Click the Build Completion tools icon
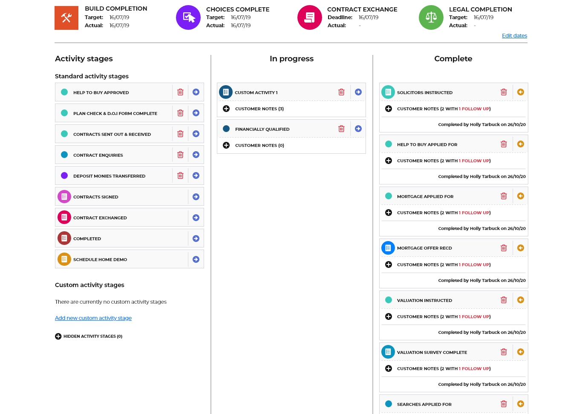 (66, 18)
